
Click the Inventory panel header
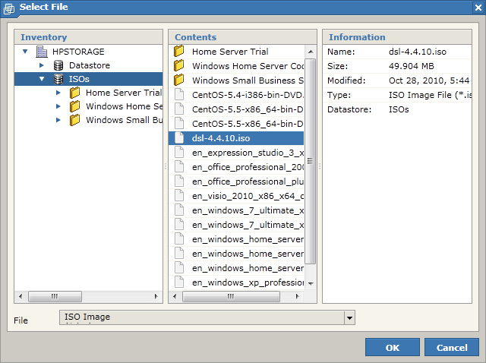(88, 37)
